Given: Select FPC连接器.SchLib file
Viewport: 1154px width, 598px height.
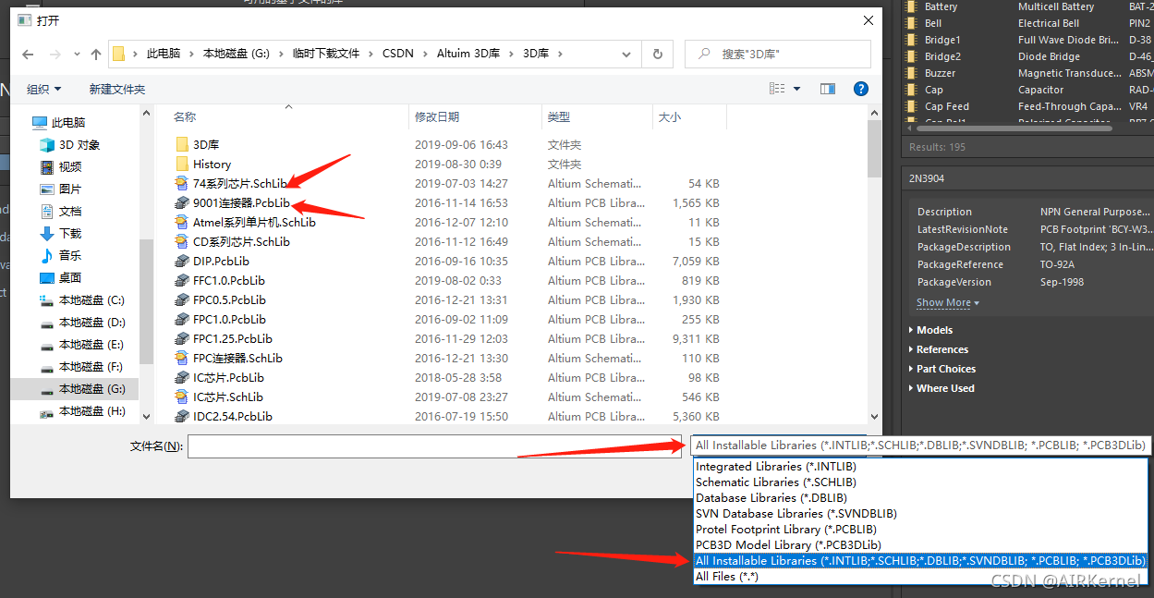Looking at the screenshot, I should 237,359.
